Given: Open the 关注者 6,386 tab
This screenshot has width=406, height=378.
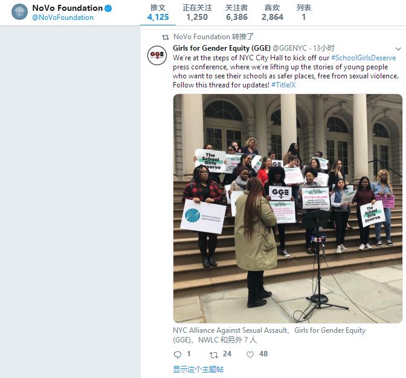Looking at the screenshot, I should pos(237,13).
